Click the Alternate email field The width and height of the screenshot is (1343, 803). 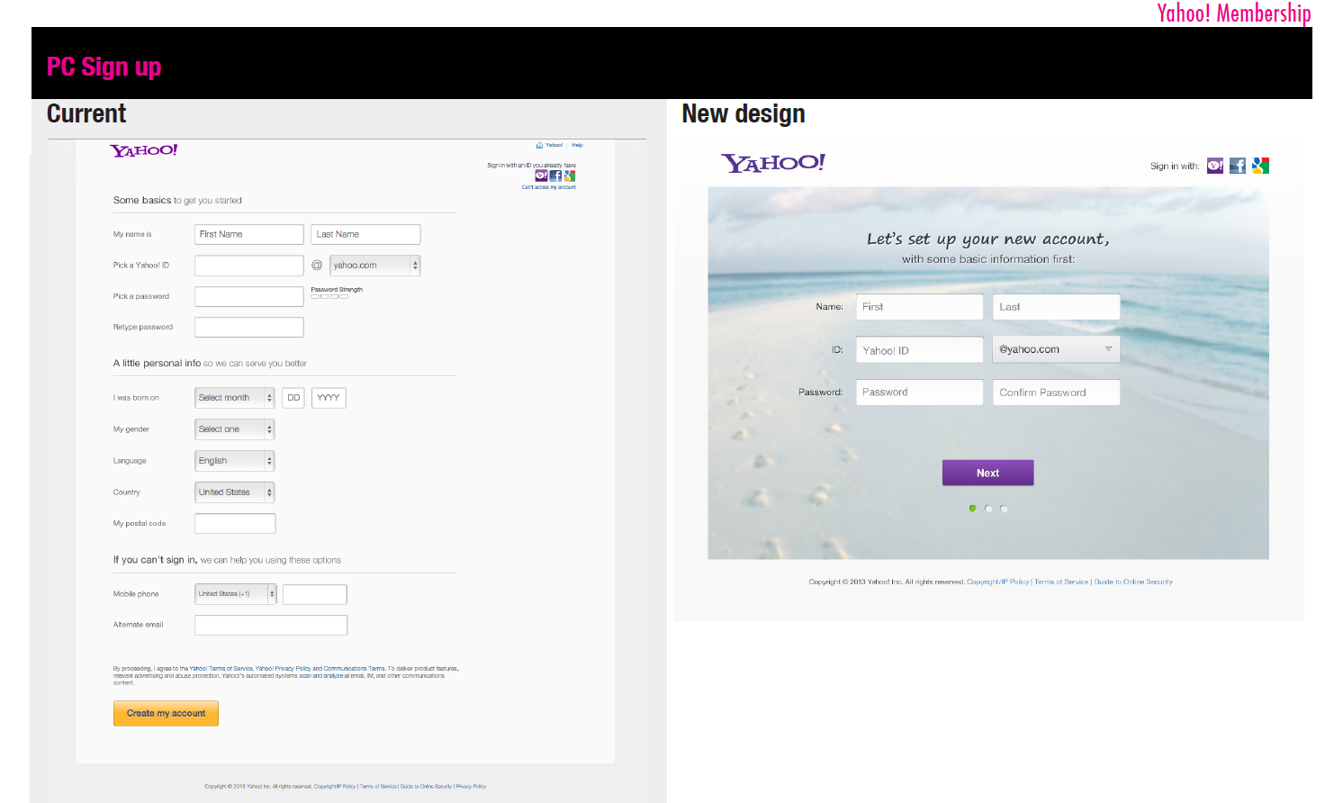pyautogui.click(x=271, y=625)
